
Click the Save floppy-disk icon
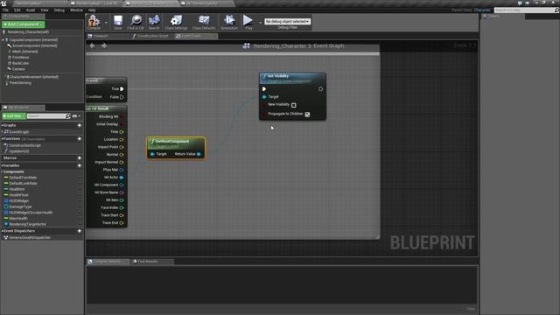[118, 22]
